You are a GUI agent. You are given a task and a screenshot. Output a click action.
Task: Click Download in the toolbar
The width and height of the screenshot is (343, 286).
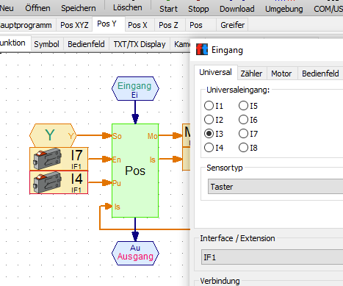click(x=237, y=9)
